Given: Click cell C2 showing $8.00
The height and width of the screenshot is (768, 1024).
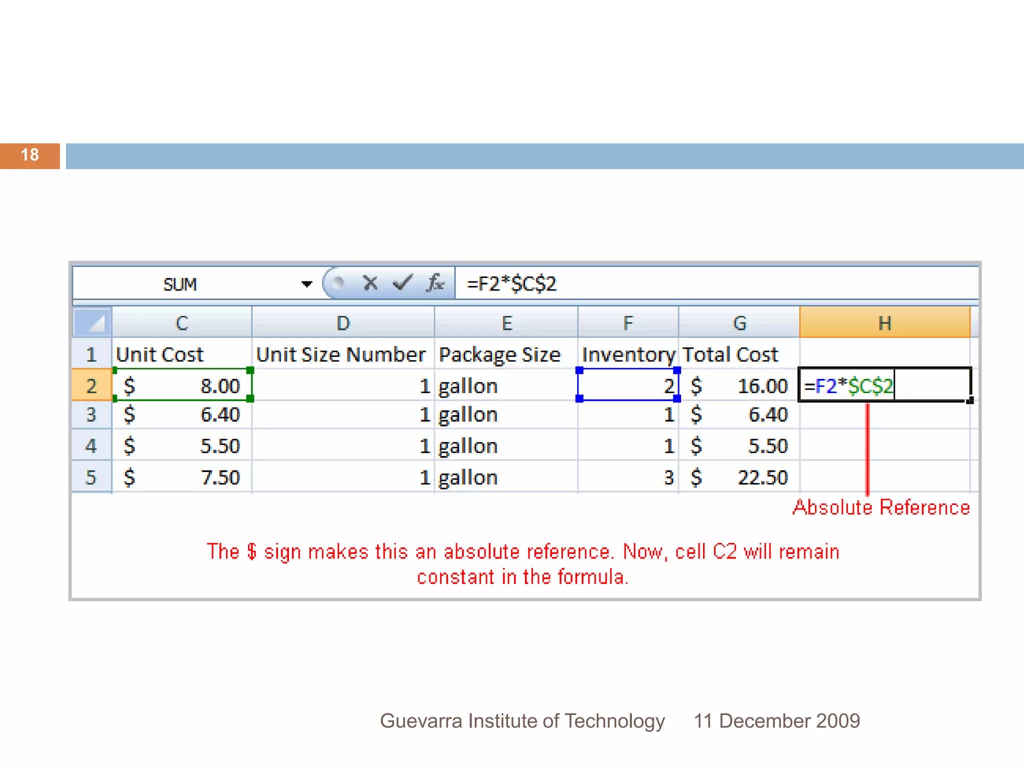Looking at the screenshot, I should tap(182, 385).
